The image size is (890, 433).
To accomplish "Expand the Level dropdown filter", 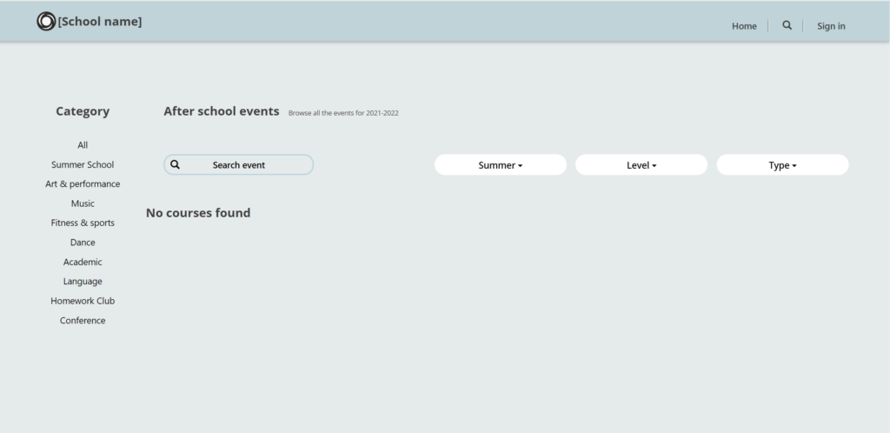I will tap(641, 165).
